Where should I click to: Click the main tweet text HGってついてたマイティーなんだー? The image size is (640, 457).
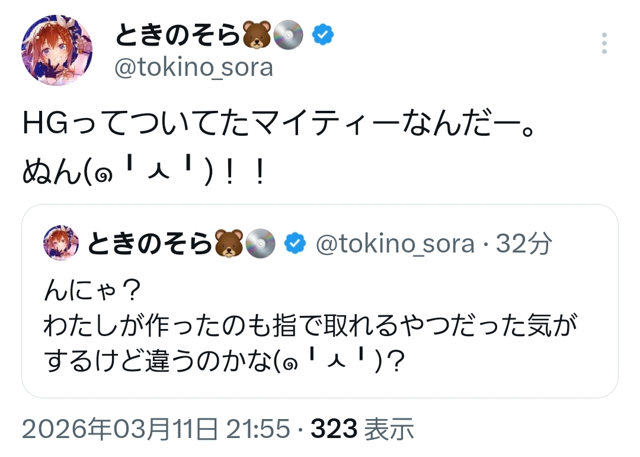point(279,127)
